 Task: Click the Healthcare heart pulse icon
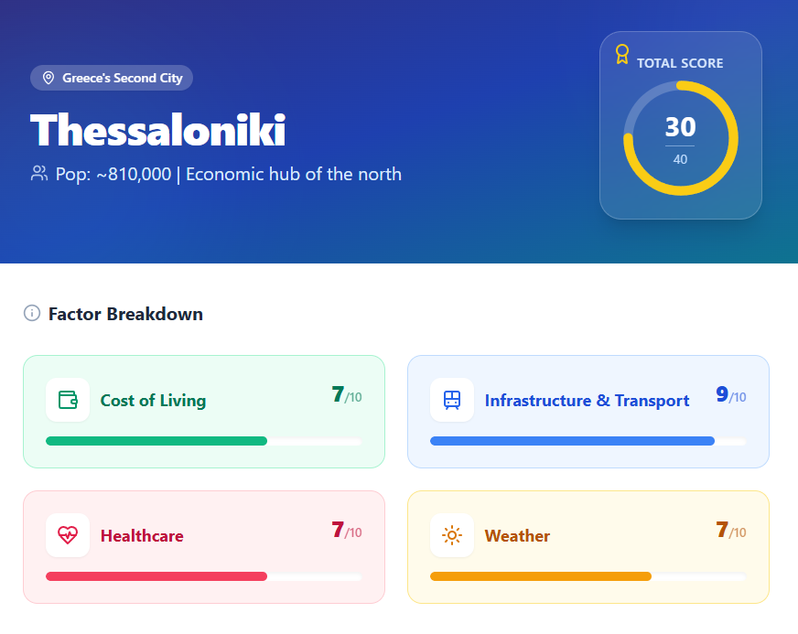coord(68,535)
